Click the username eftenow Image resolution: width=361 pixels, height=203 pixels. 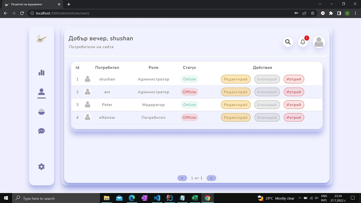tap(107, 118)
